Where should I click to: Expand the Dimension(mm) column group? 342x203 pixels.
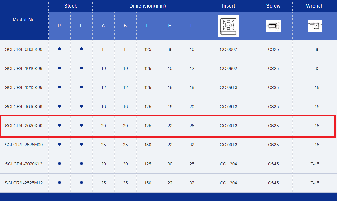point(148,6)
